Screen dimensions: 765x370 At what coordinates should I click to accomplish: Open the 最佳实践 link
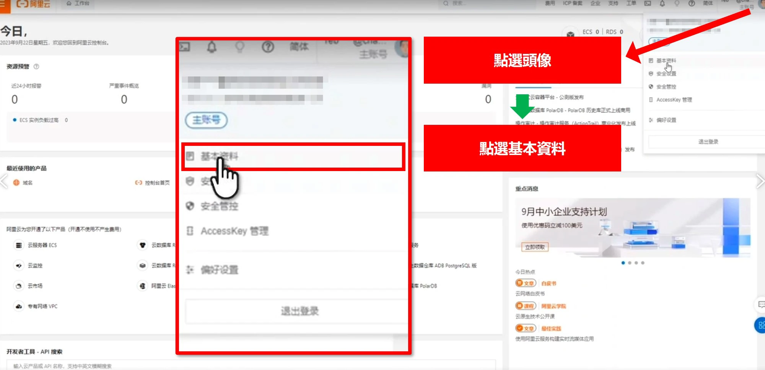[x=551, y=328]
